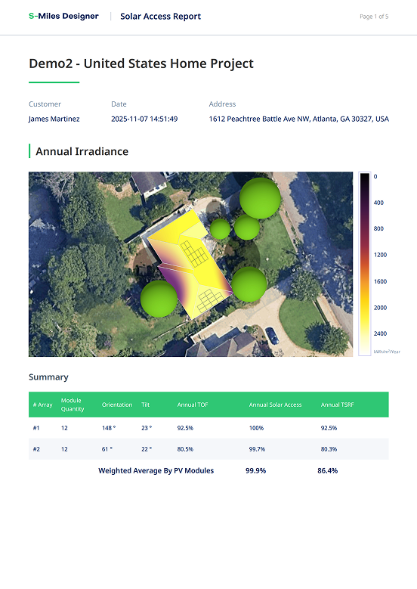Click the green tree sphere left of roof
Viewport: 417px width, 589px height.
159,299
